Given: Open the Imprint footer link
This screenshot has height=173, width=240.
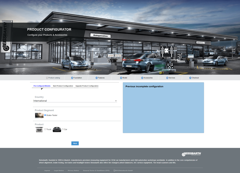Looking at the screenshot, I should pyautogui.click(x=47, y=171).
